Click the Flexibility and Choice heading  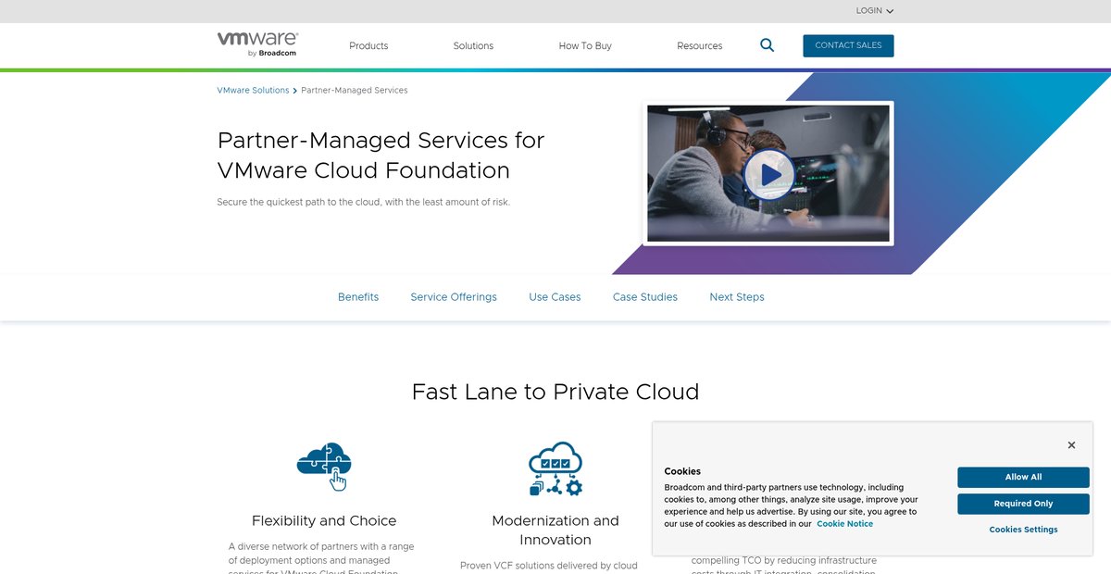[x=324, y=521]
